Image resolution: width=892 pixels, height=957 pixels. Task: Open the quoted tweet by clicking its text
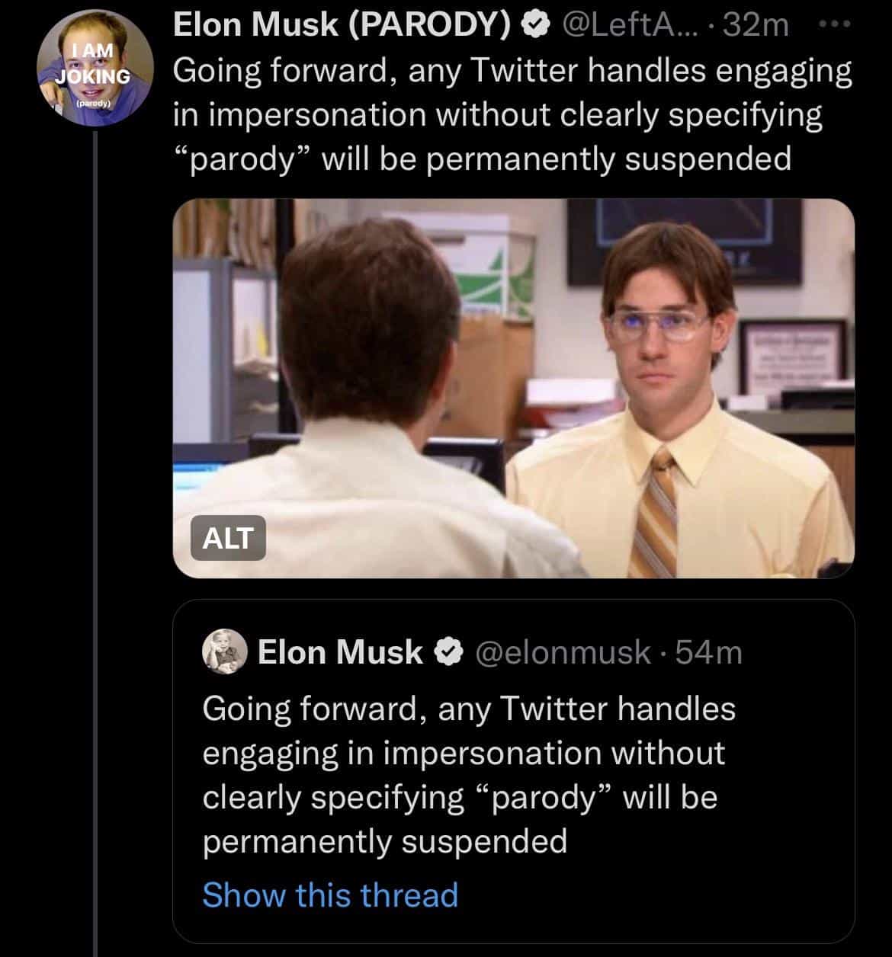[x=465, y=775]
